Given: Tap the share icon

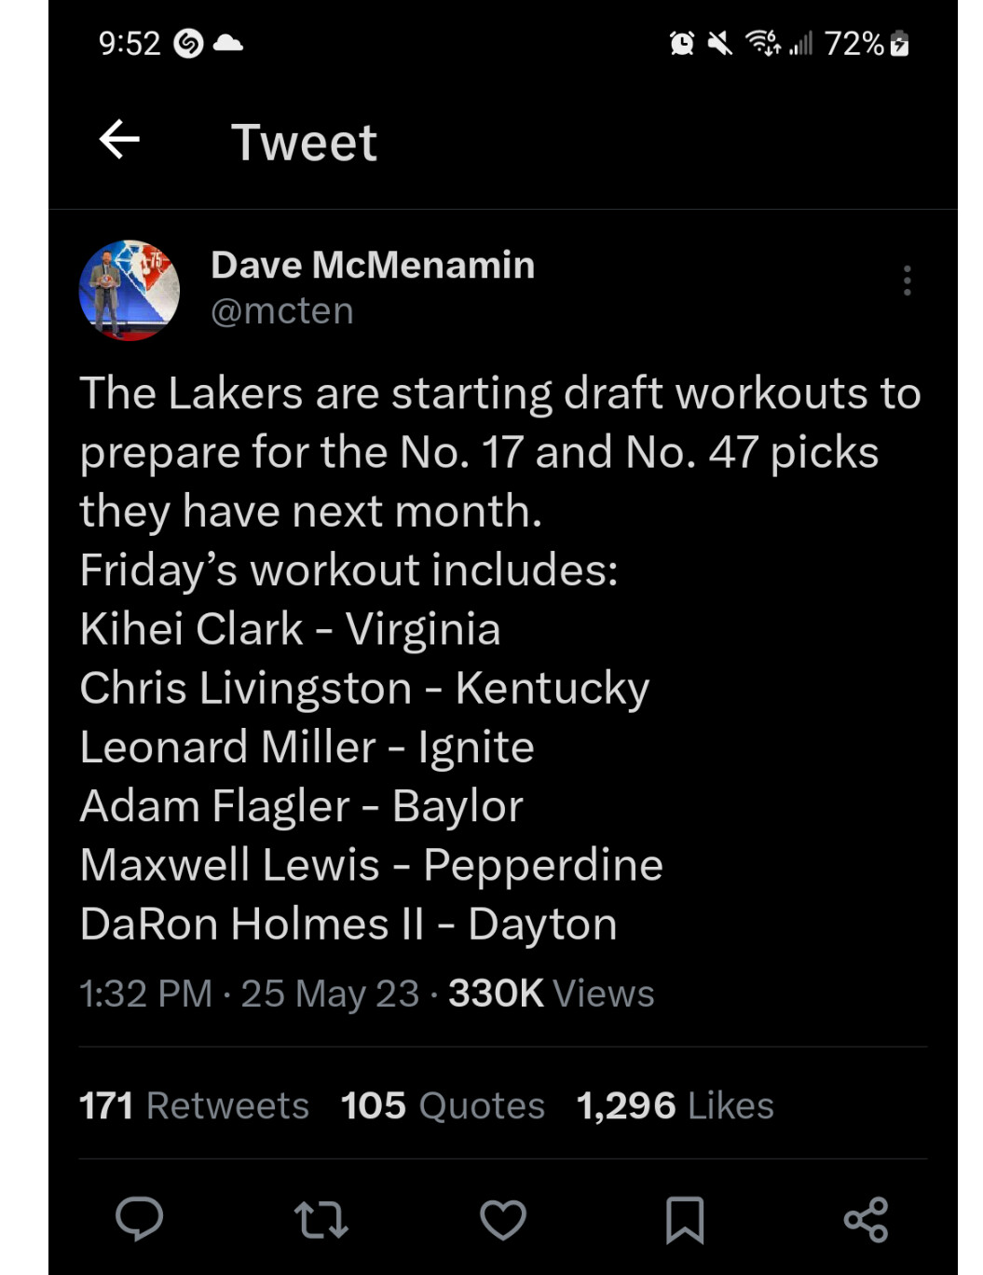Looking at the screenshot, I should coord(866,1219).
